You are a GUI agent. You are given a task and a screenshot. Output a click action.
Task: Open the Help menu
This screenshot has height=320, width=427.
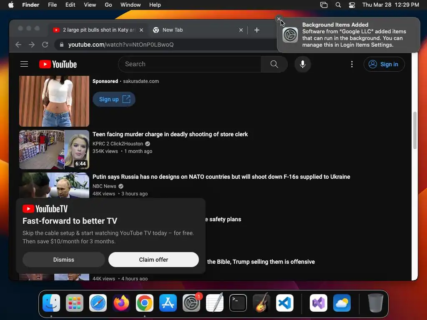(155, 5)
